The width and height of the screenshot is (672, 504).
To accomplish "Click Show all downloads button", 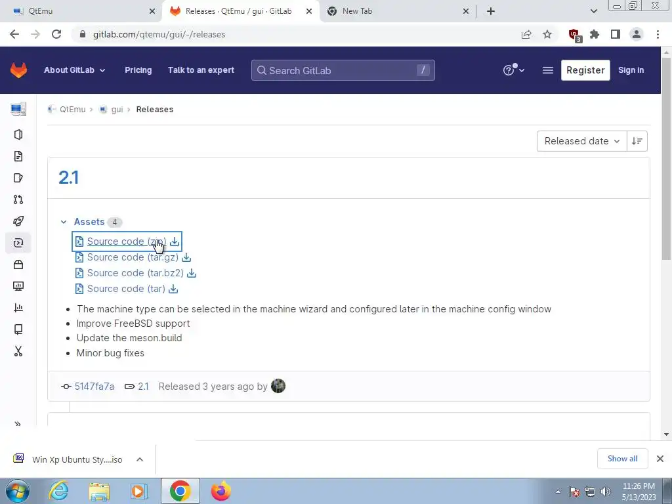I will pyautogui.click(x=622, y=459).
